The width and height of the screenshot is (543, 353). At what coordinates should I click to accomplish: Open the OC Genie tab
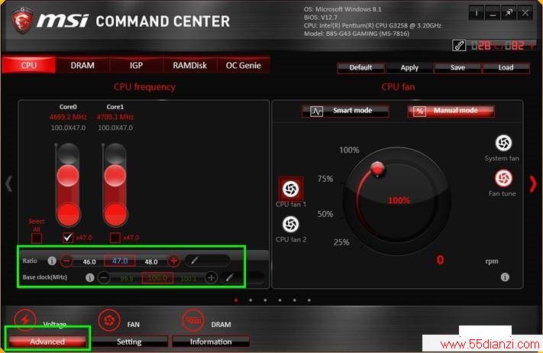[243, 66]
